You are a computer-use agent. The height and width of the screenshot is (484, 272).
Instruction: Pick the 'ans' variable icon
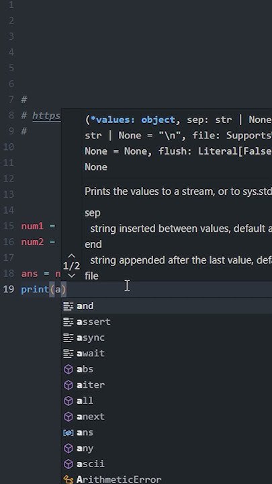pyautogui.click(x=68, y=433)
